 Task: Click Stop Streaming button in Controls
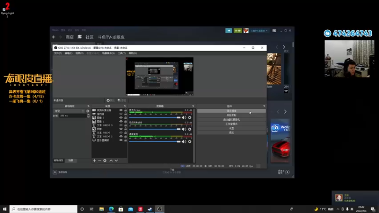click(x=231, y=111)
